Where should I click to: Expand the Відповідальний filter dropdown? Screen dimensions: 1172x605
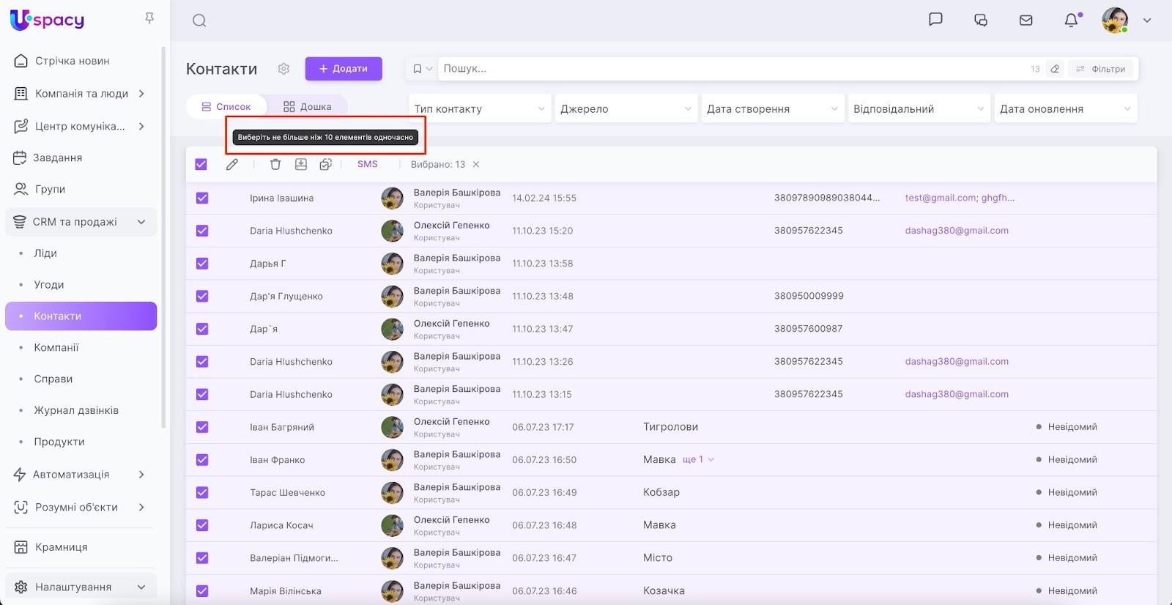(x=918, y=109)
